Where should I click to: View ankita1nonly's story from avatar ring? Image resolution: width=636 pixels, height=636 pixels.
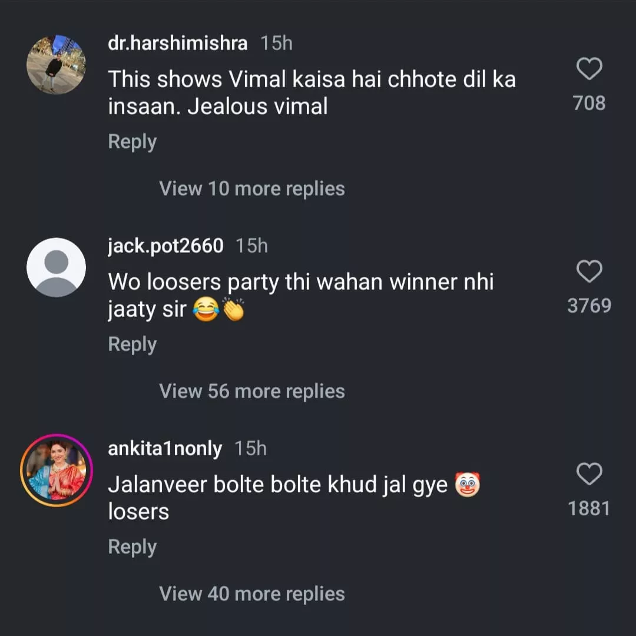[57, 470]
